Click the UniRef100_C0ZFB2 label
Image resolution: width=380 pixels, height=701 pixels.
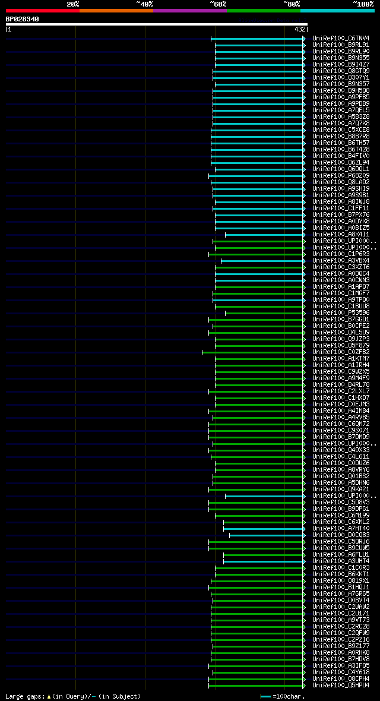341,352
